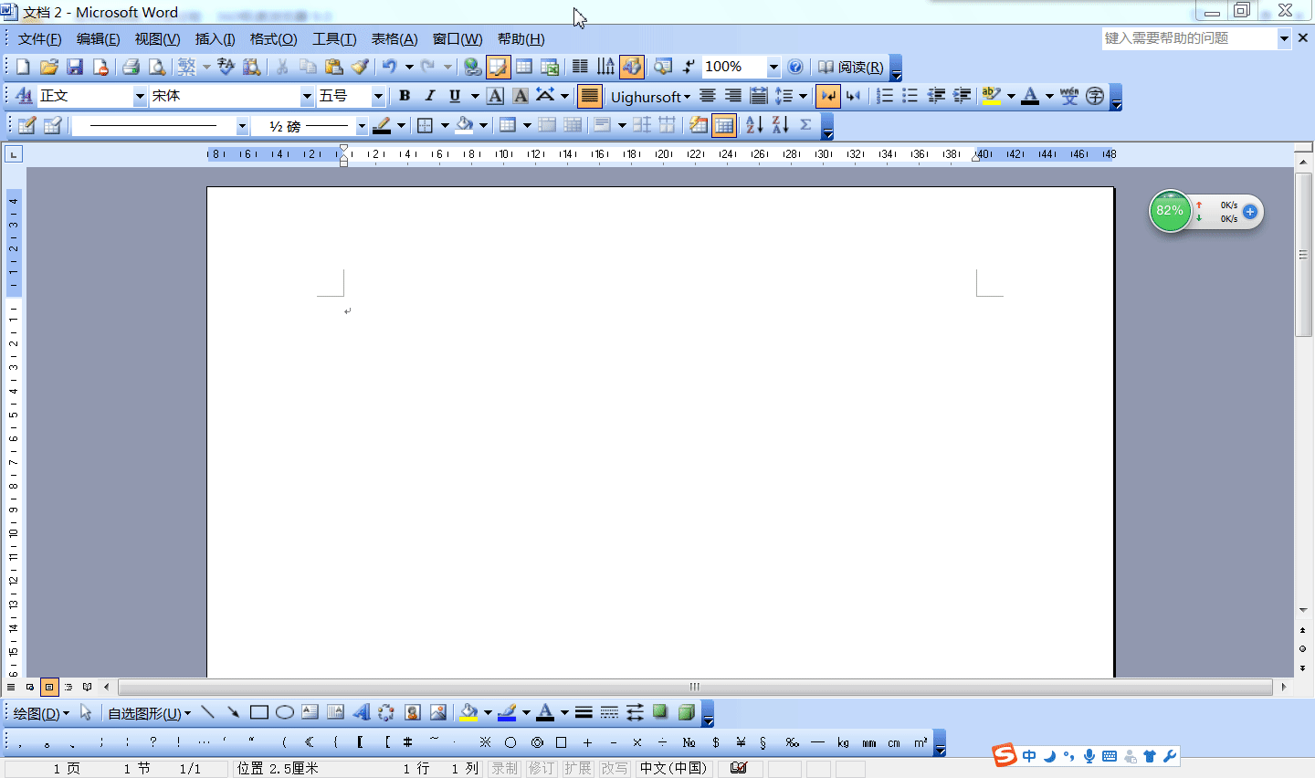Toggle Italic formatting
Viewport: 1315px width, 778px height.
[430, 96]
